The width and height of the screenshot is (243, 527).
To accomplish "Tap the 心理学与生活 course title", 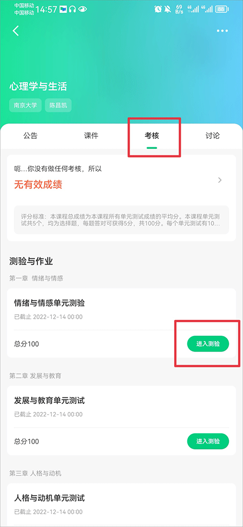I will pos(38,86).
